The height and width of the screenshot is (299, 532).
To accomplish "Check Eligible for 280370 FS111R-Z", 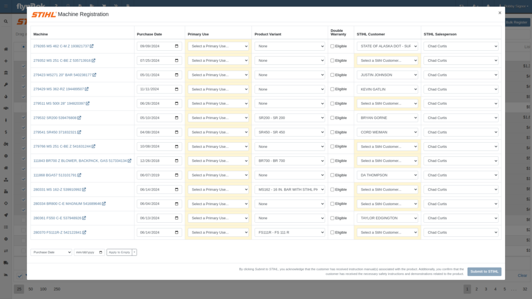I will [x=332, y=233].
